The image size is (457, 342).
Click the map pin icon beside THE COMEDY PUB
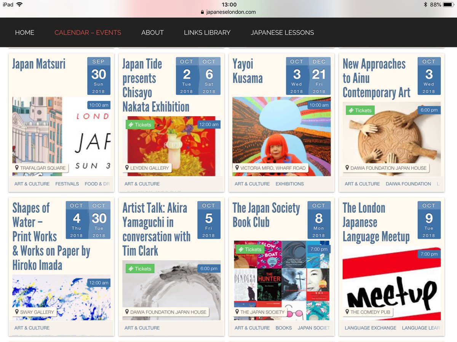click(347, 312)
